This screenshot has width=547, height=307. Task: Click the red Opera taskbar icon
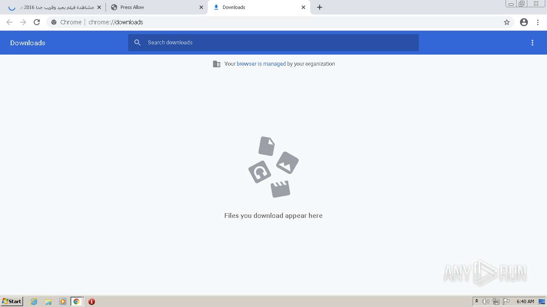point(91,301)
